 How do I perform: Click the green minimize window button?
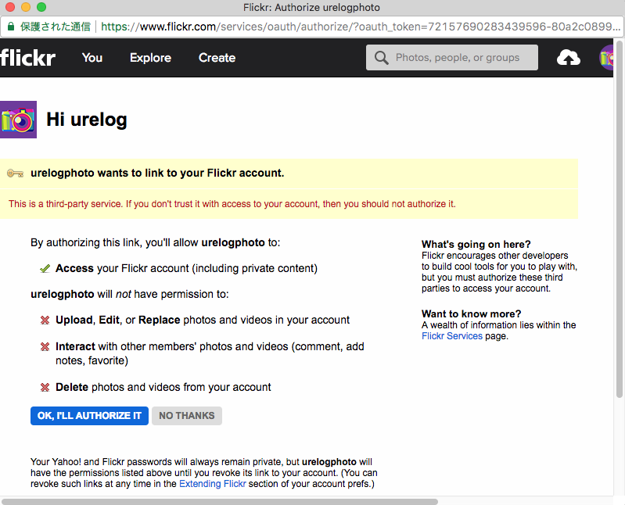41,7
